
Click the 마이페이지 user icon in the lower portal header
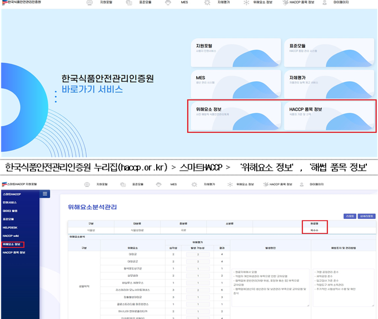coord(302,185)
